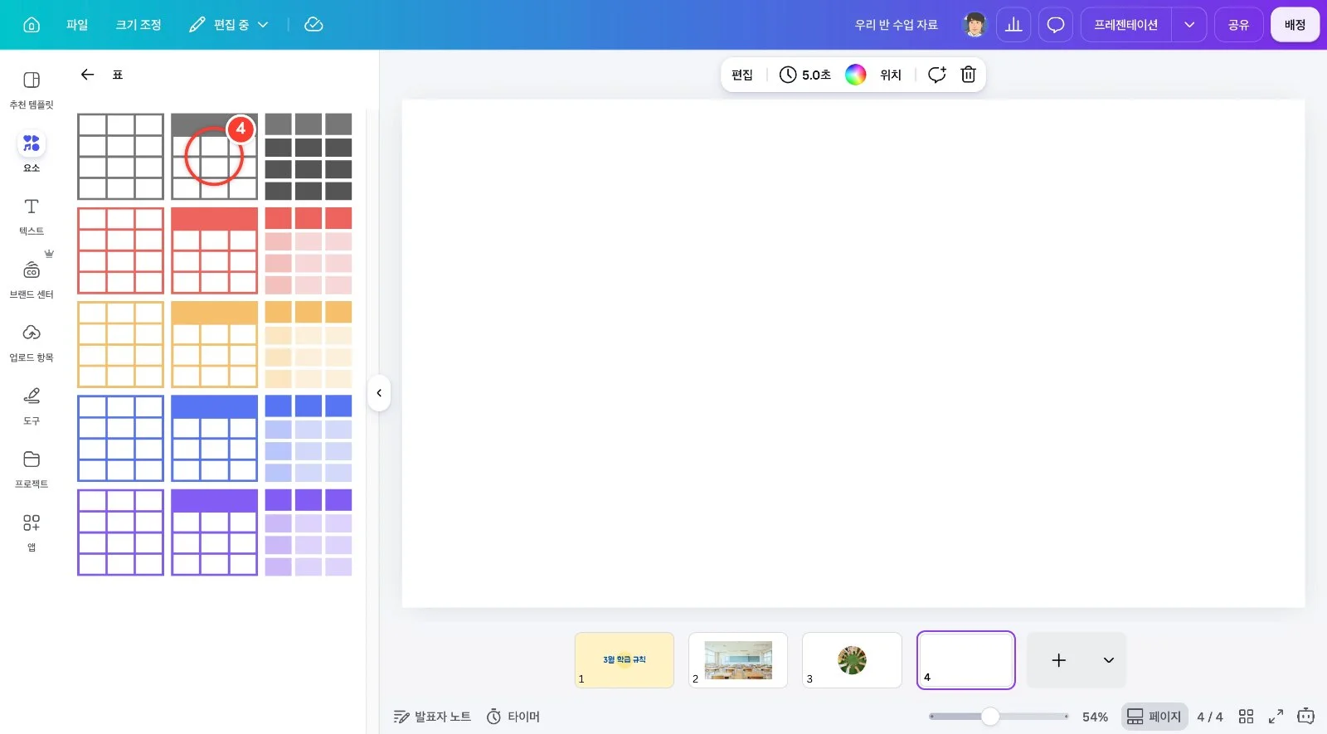This screenshot has height=734, width=1327.
Task: Open the 텍스트 text panel
Action: click(32, 216)
